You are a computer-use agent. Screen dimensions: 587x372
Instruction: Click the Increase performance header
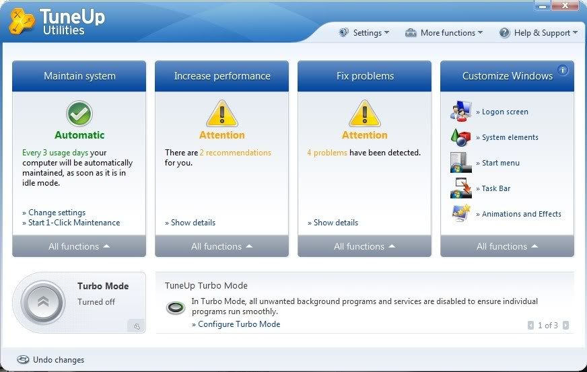[221, 76]
